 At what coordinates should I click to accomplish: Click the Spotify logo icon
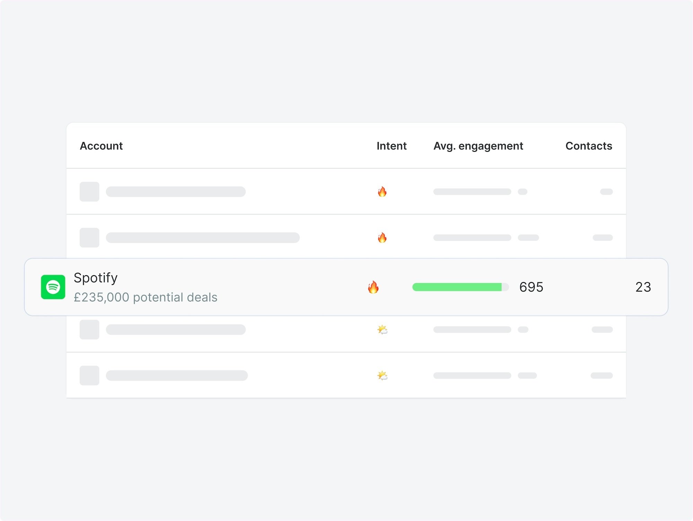click(x=53, y=287)
